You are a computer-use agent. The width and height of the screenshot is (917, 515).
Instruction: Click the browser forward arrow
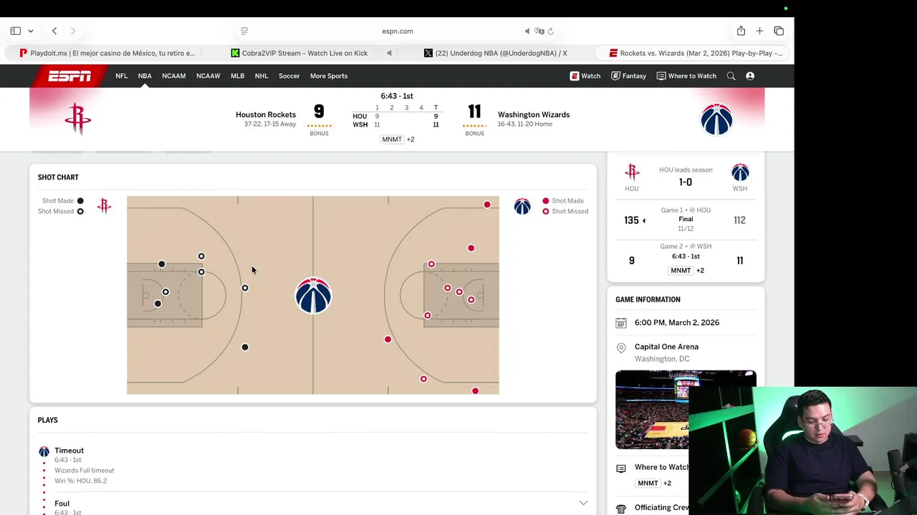(x=73, y=31)
